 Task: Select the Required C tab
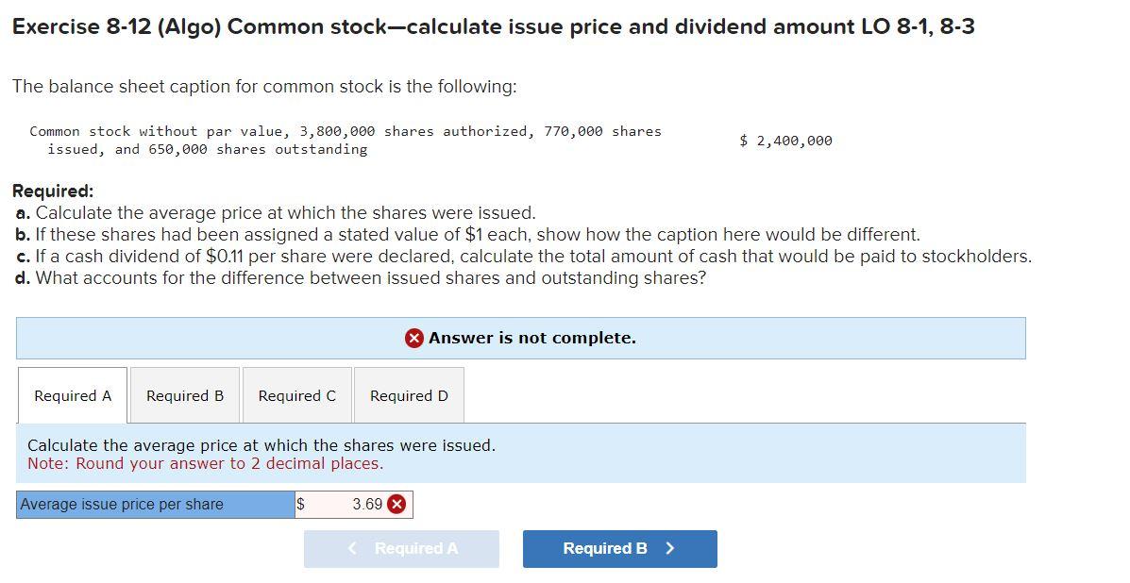point(296,394)
